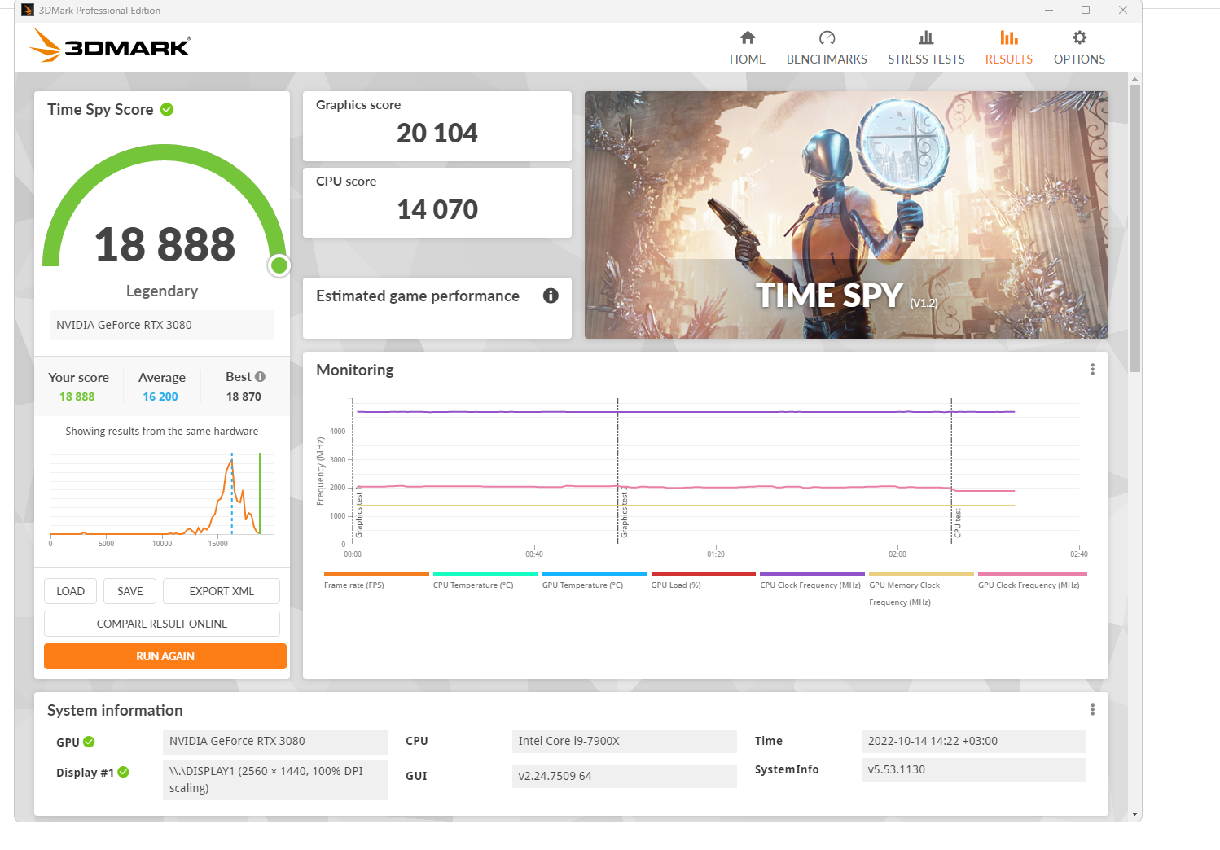Toggle the GPU Load (%) legend
1220x850 pixels.
(703, 581)
